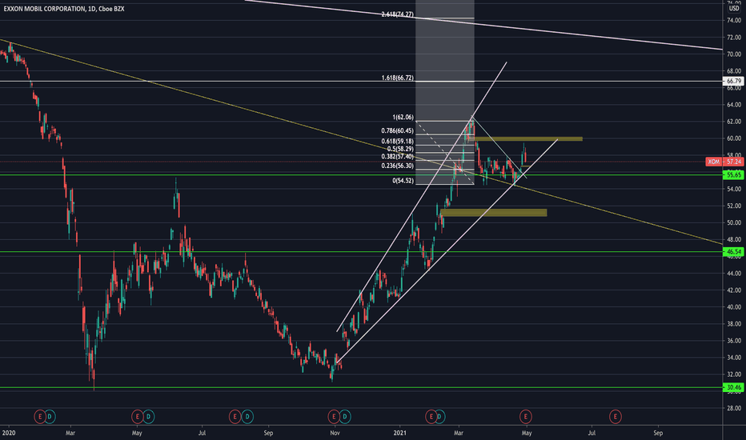Click the 40.00 price axis label
This screenshot has width=746, height=440.
pyautogui.click(x=733, y=307)
